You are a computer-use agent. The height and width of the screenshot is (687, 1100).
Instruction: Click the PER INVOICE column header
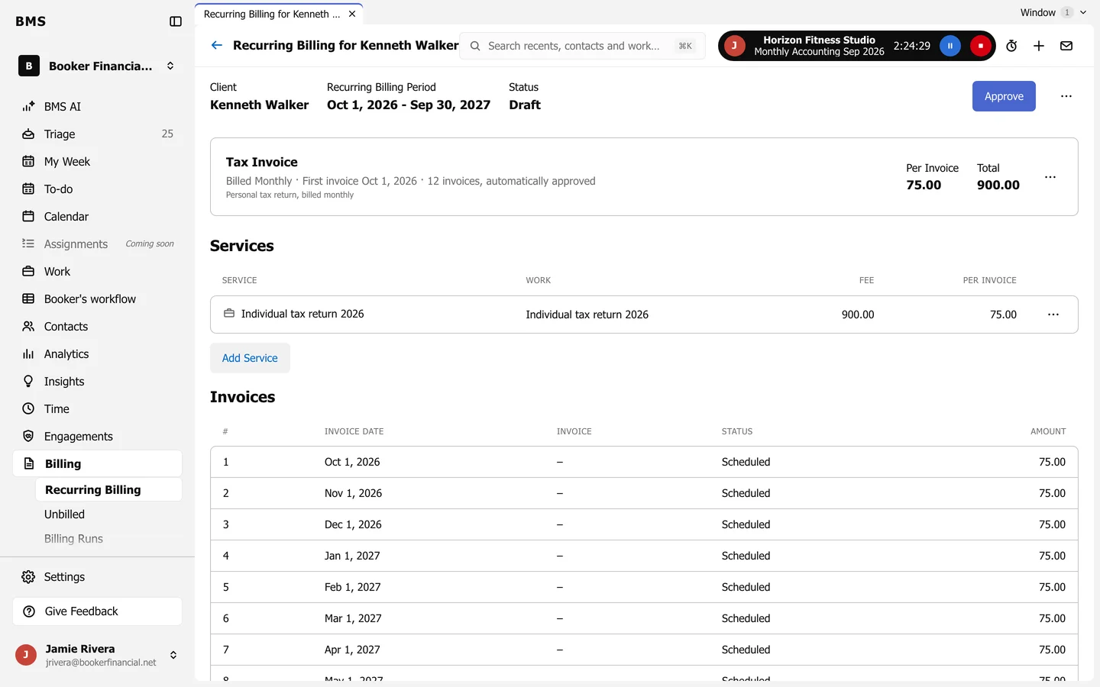989,280
